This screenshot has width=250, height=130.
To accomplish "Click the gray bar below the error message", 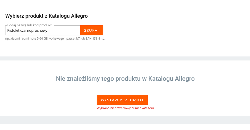I will pos(125,120).
